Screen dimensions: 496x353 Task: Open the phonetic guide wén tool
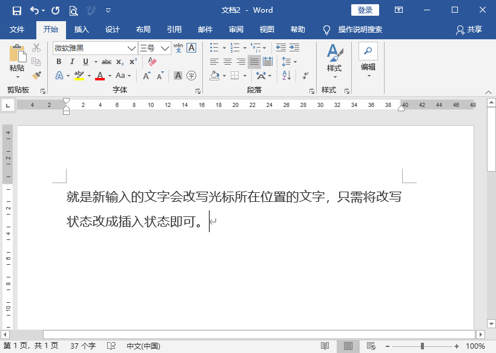pyautogui.click(x=179, y=48)
